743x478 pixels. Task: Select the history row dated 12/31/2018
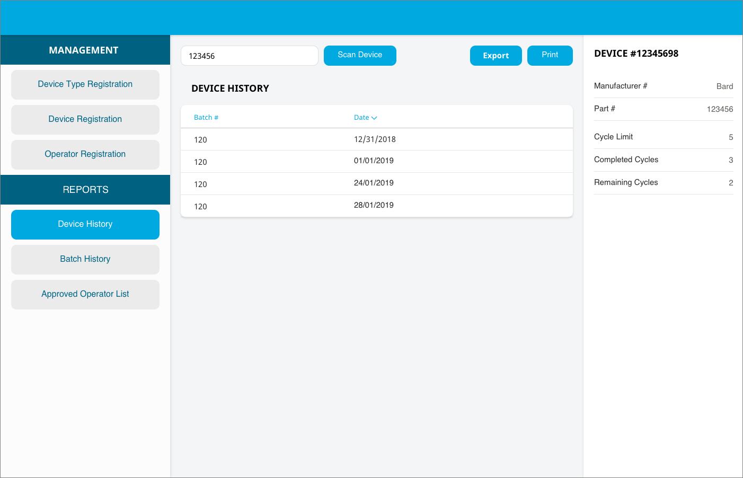click(376, 139)
